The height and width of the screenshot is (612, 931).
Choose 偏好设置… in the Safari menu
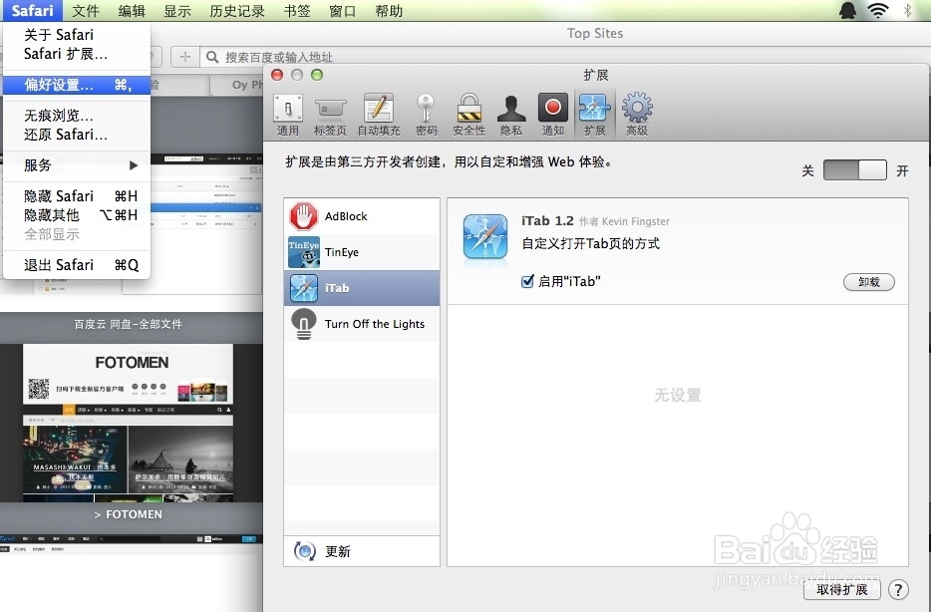[77, 85]
